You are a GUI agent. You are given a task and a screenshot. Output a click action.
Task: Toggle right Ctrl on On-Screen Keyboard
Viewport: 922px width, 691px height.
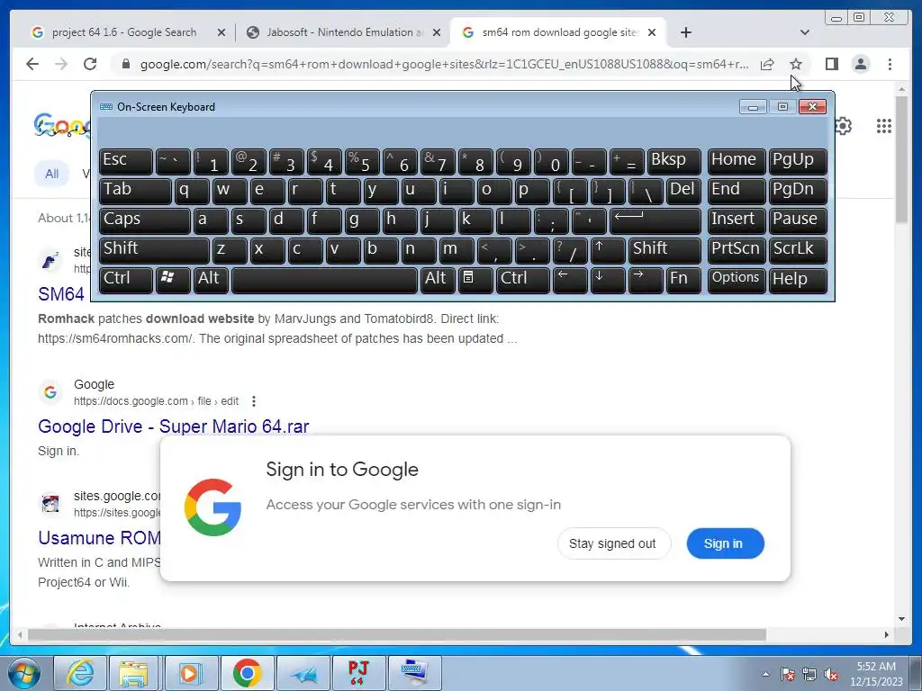tap(523, 280)
